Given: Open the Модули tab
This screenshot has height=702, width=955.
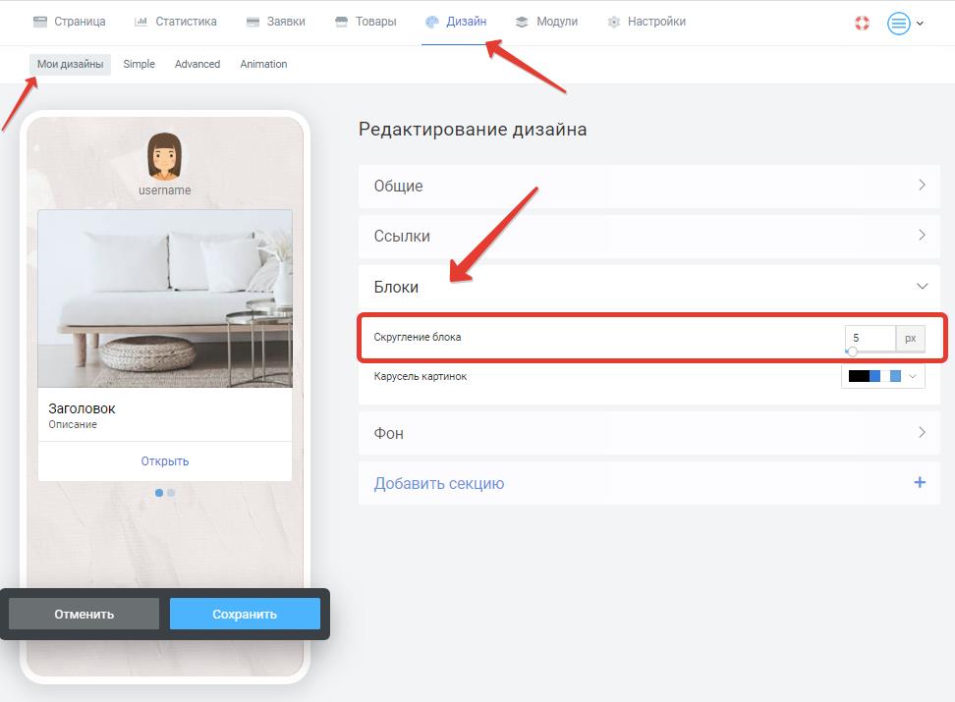Looking at the screenshot, I should 546,22.
